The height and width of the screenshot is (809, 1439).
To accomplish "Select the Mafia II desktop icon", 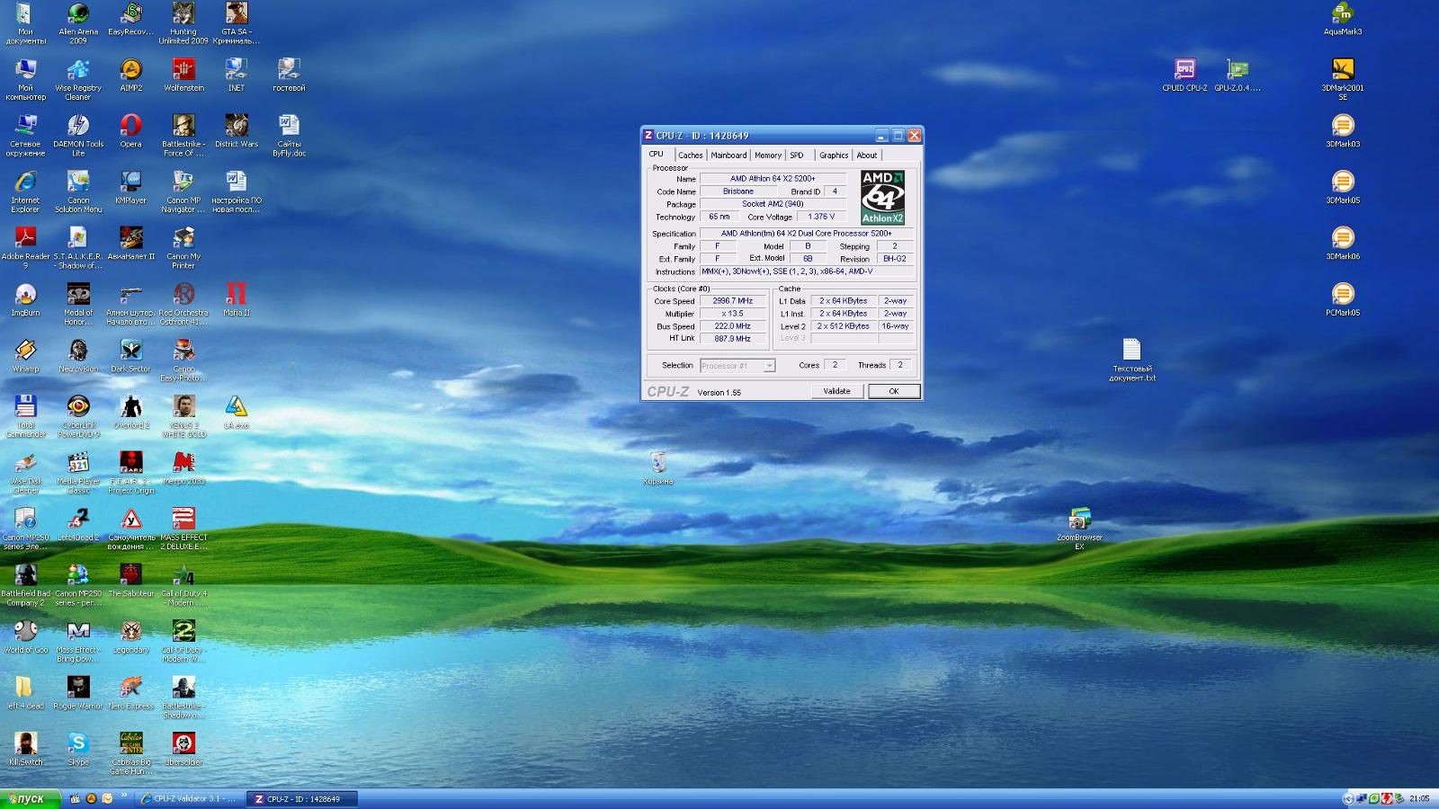I will (x=237, y=300).
